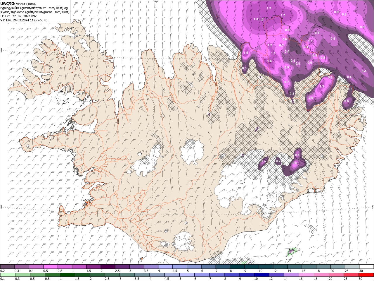Choose the darkest green swatch labeled 1
This screenshot has height=281, width=374.
67,275
